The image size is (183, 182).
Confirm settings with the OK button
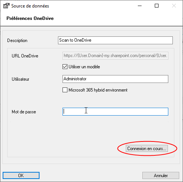[x=21, y=176]
